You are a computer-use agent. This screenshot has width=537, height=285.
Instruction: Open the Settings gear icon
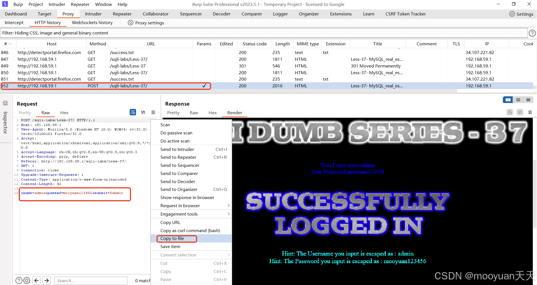click(x=512, y=14)
